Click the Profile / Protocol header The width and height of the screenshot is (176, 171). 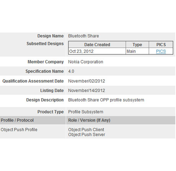[x=17, y=120]
